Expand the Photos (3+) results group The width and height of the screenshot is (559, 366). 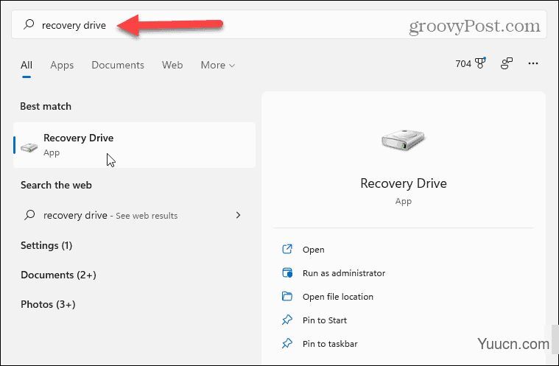tap(48, 304)
